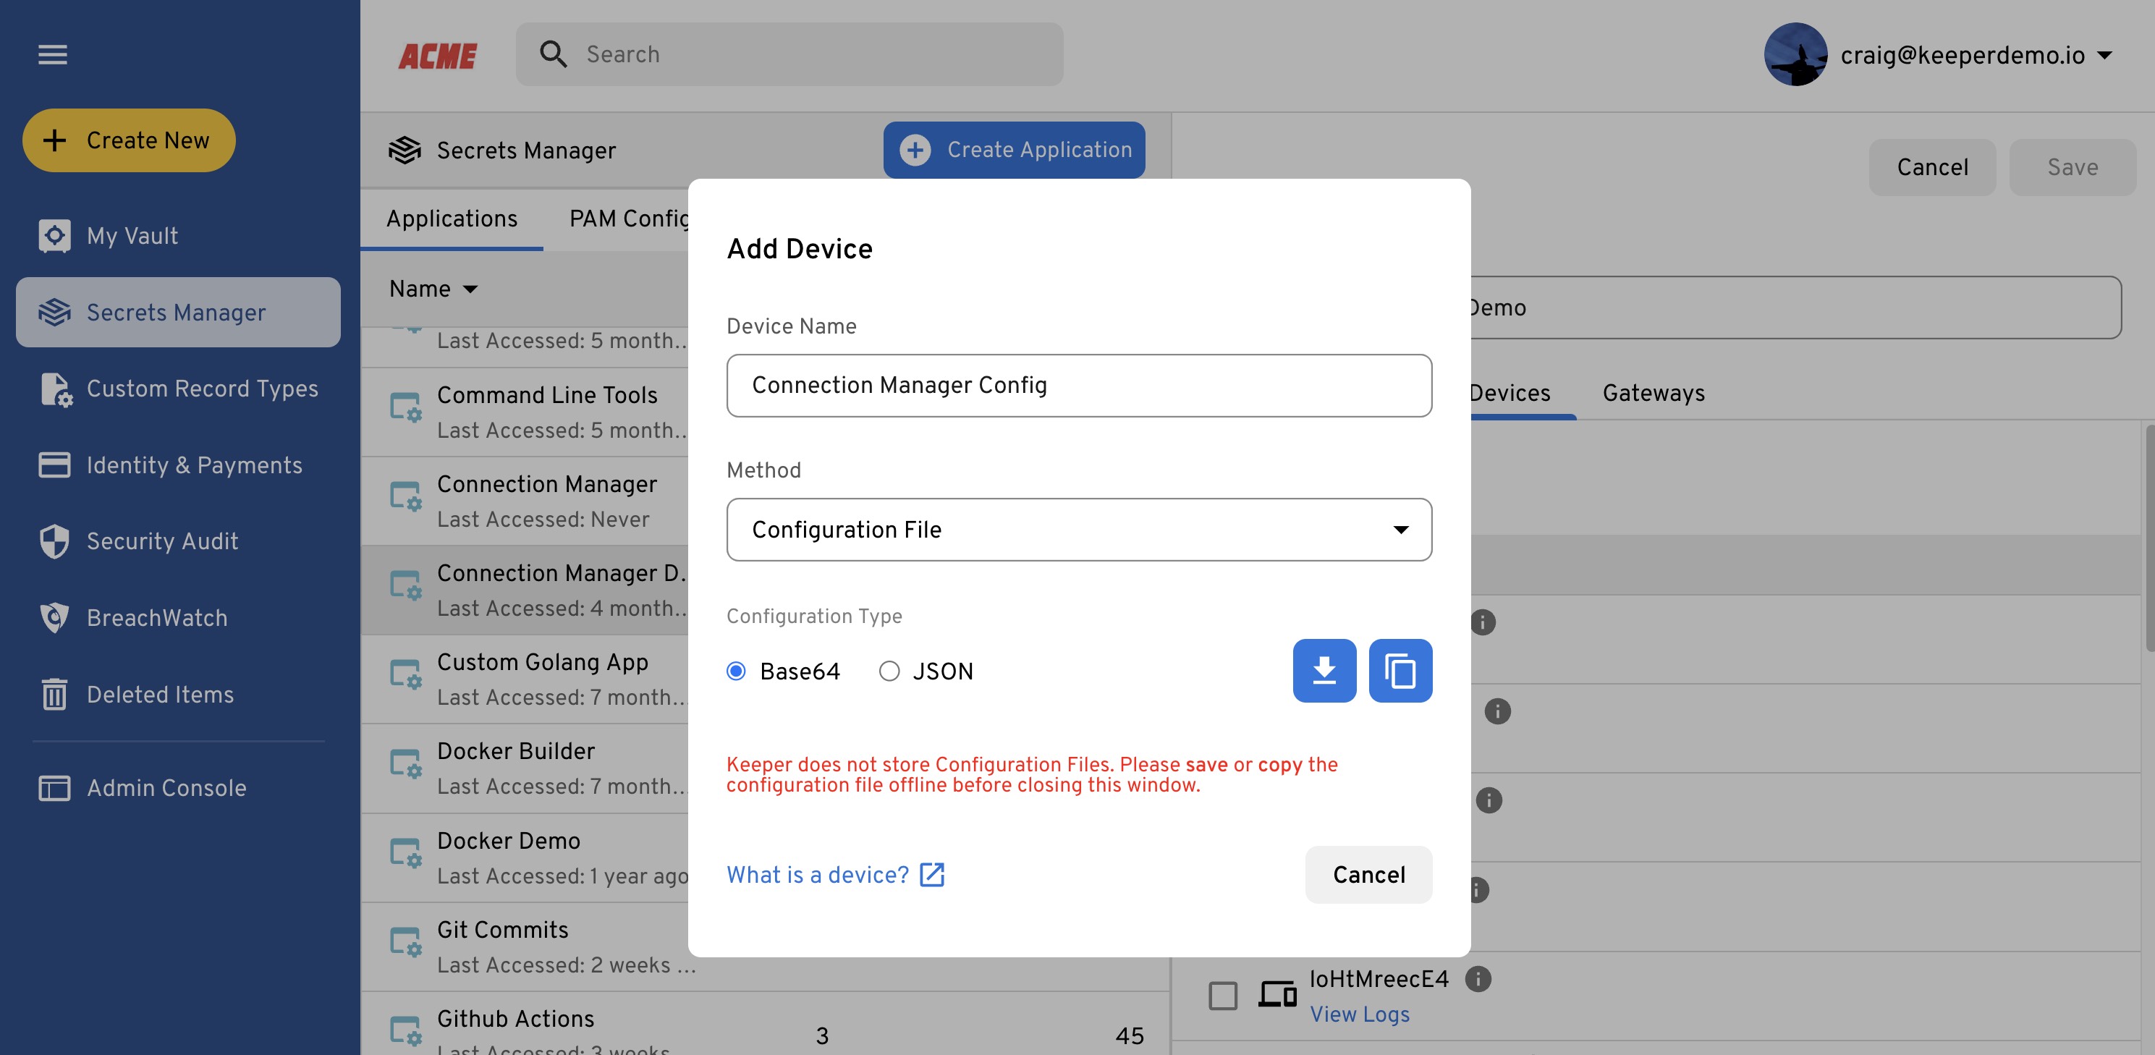The width and height of the screenshot is (2155, 1055).
Task: Click the Security Audit shield icon
Action: 54,541
